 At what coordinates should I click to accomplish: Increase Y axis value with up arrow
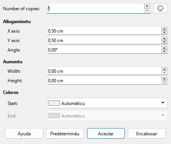coord(164,39)
